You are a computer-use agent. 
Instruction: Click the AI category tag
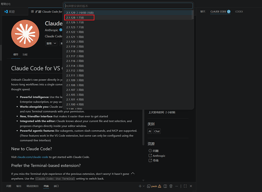point(150,131)
